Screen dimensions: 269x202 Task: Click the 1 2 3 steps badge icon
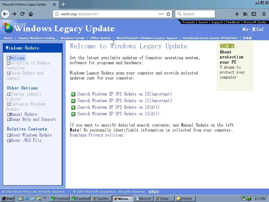tap(227, 46)
